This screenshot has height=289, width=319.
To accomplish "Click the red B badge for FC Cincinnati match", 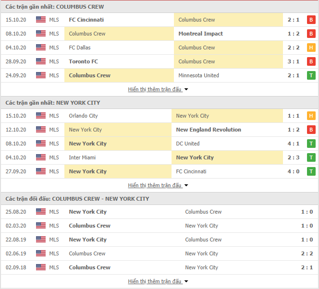I will tap(311, 20).
